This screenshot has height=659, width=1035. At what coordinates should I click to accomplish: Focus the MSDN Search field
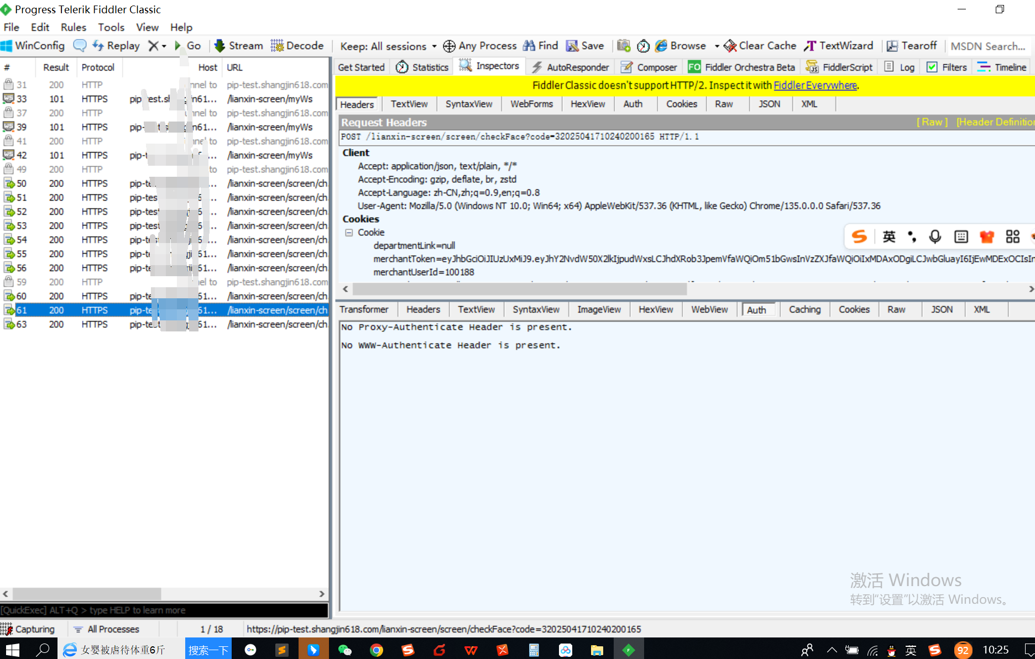(989, 46)
